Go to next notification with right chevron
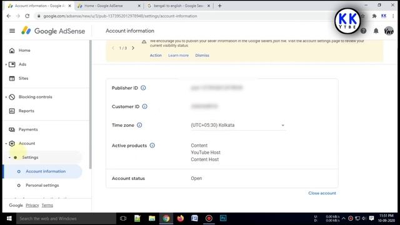Image resolution: width=400 pixels, height=225 pixels. [133, 48]
